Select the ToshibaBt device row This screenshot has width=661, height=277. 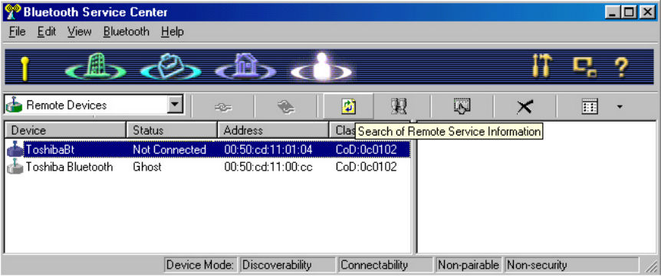coord(207,149)
